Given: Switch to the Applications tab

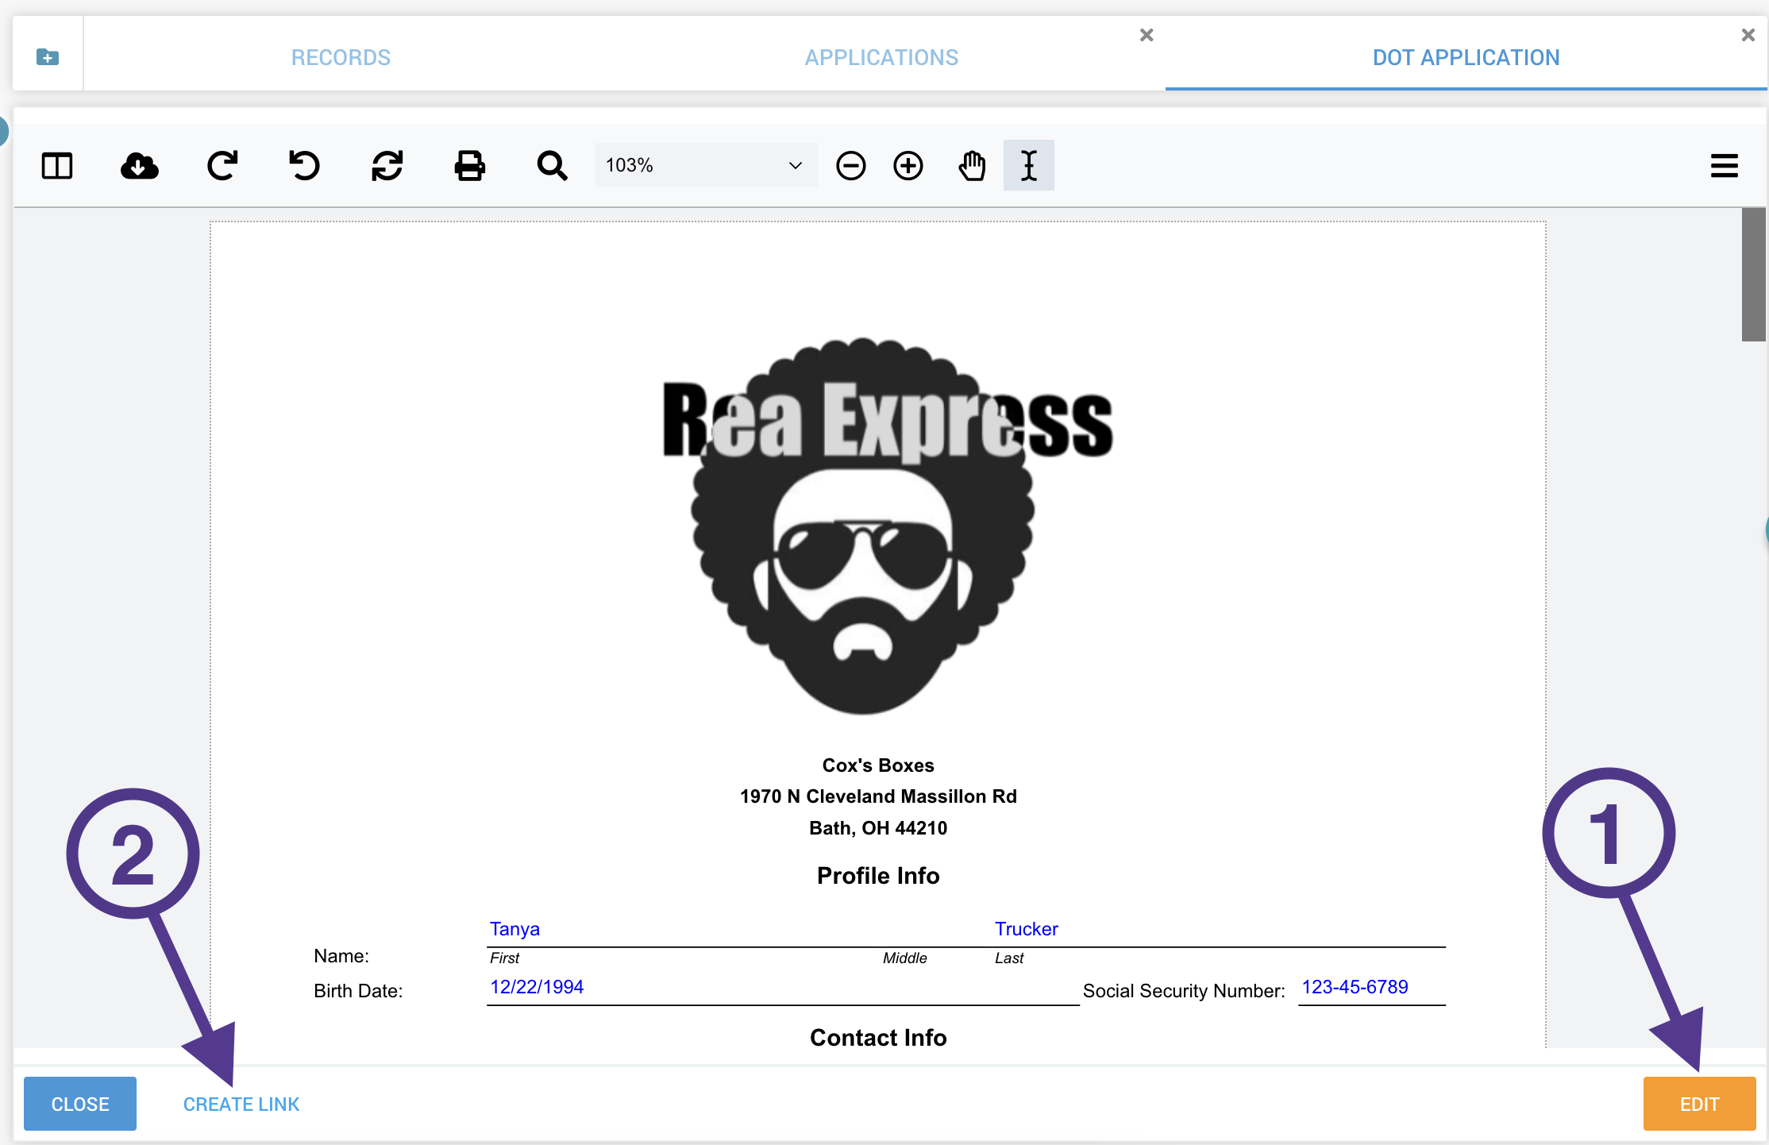Looking at the screenshot, I should (881, 57).
